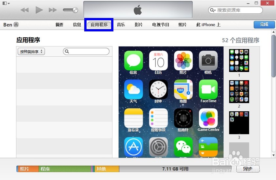Click the app list search field
Image resolution: width=276 pixels, height=180 pixels.
click(x=86, y=51)
